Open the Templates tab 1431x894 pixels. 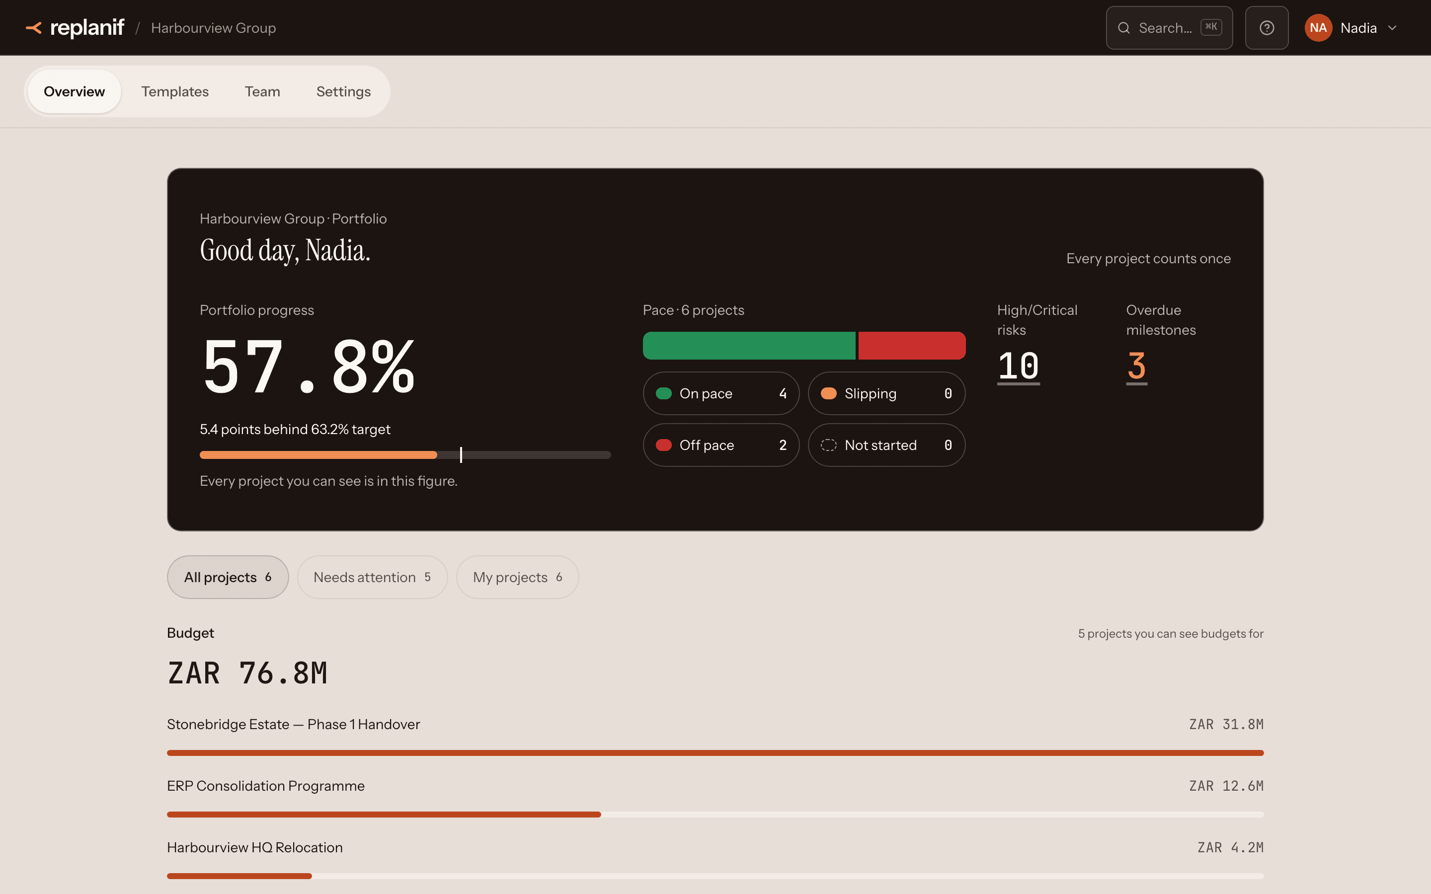pyautogui.click(x=175, y=92)
